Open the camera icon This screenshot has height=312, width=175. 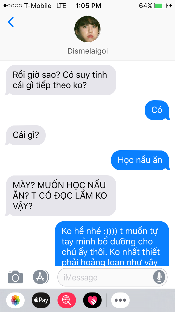(x=16, y=277)
